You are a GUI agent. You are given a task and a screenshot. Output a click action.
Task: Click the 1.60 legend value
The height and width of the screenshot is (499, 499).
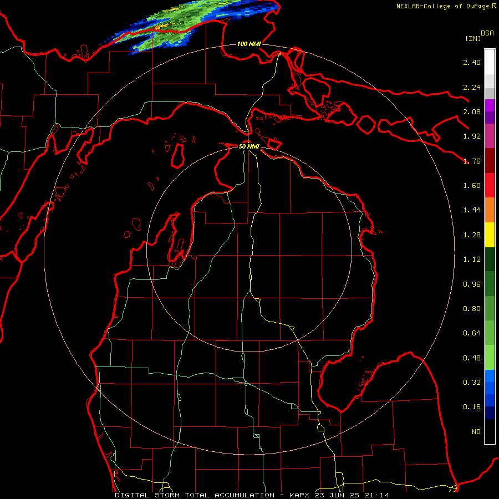(472, 186)
